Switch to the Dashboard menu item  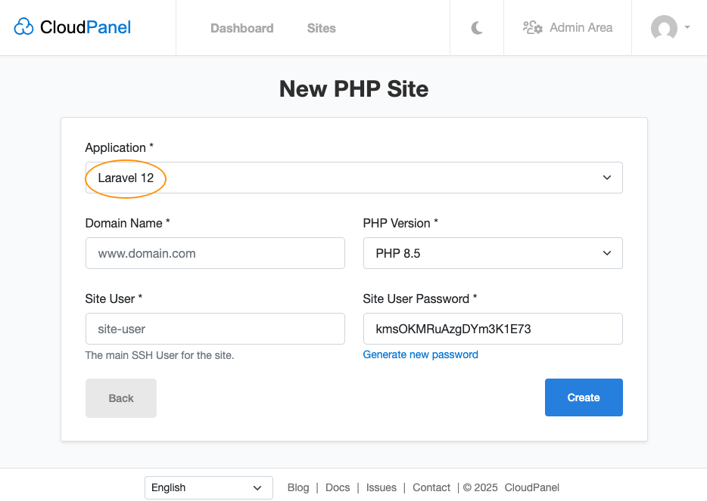(241, 27)
